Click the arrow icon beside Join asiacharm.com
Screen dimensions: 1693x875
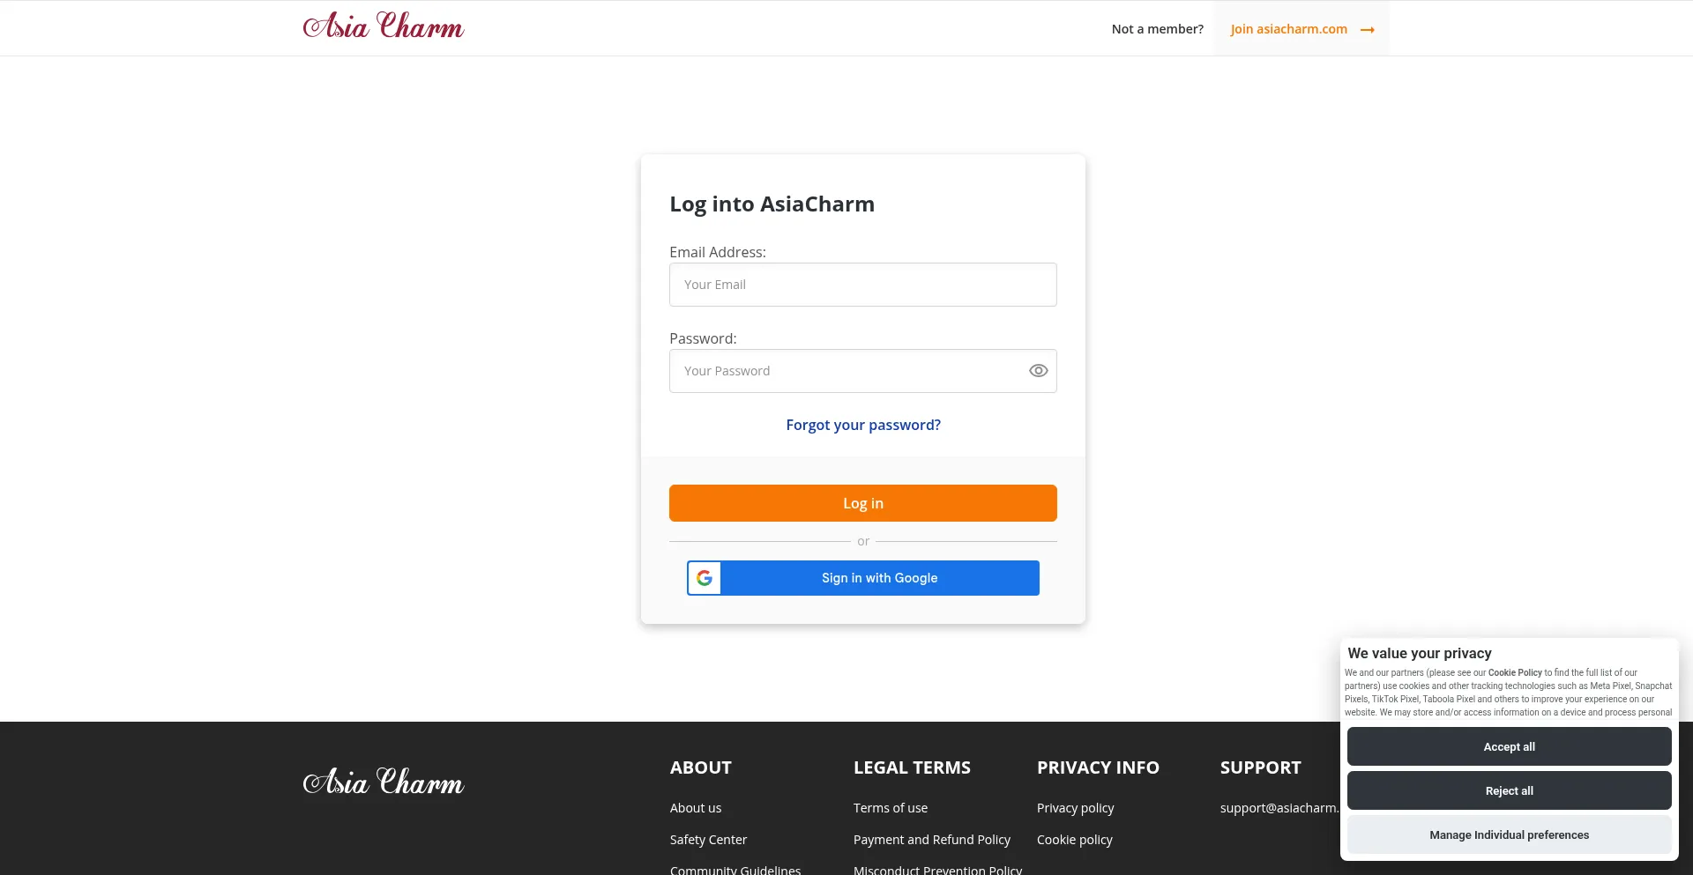coord(1368,30)
